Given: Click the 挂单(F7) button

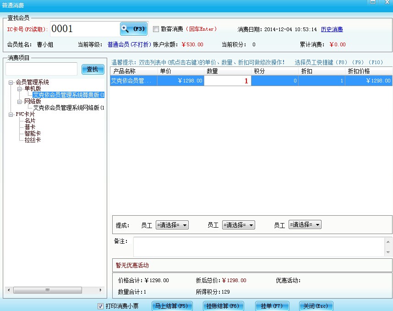Looking at the screenshot, I should (x=272, y=306).
